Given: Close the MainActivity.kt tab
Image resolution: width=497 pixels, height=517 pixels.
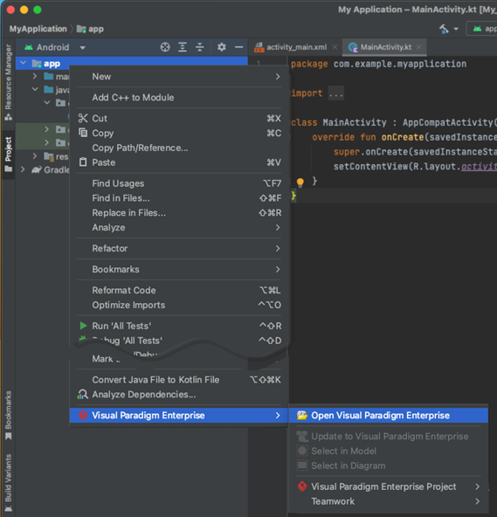Looking at the screenshot, I should [x=419, y=47].
